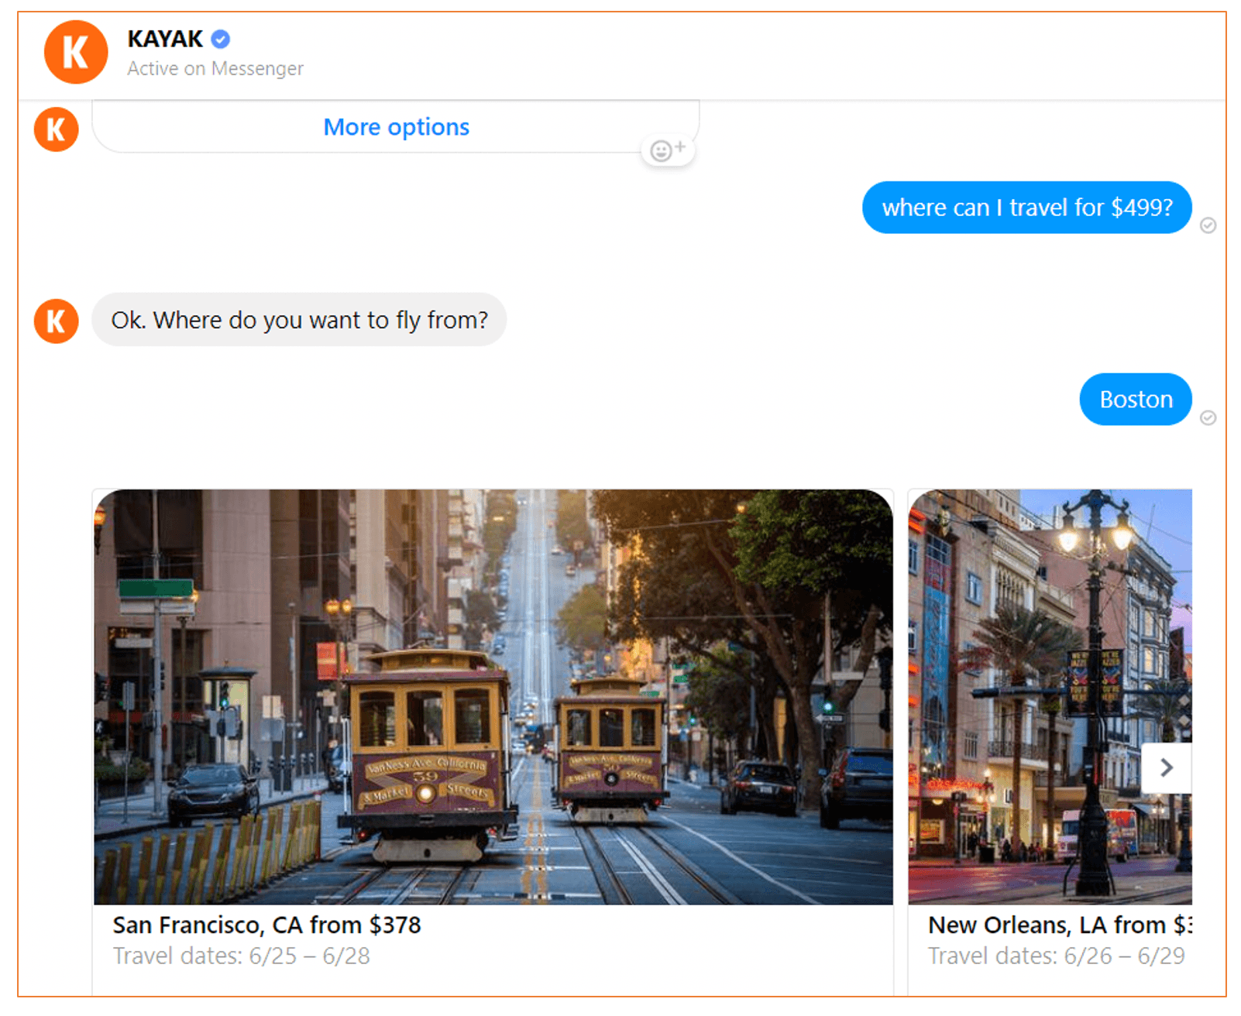Select the 'Ok. Where do you want to fly from?' bubble
The height and width of the screenshot is (1016, 1241).
click(299, 320)
